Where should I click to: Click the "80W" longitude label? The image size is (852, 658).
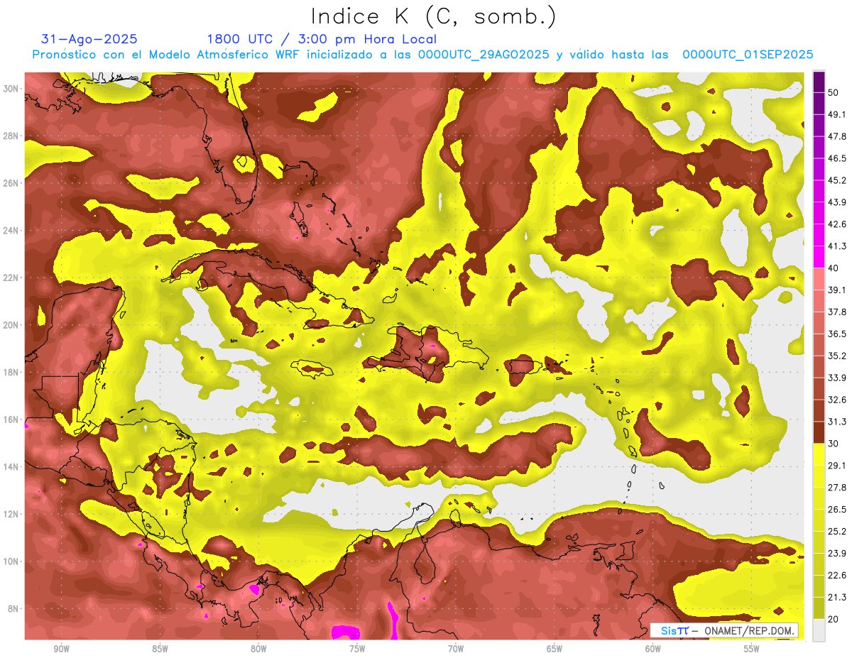(258, 649)
